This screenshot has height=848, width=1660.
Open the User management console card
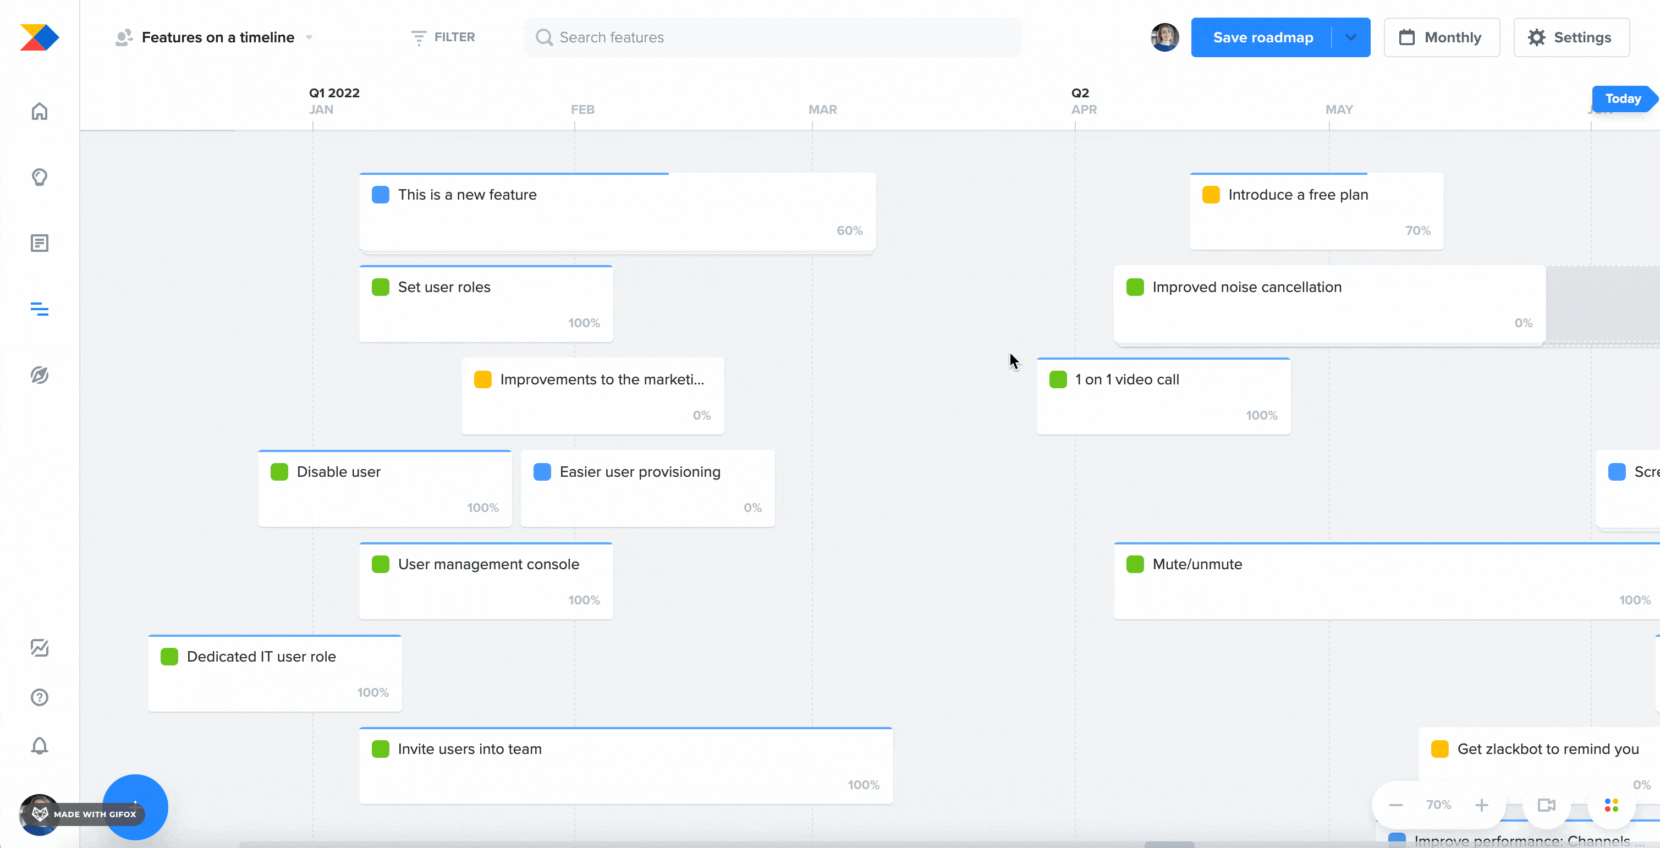[x=486, y=581]
